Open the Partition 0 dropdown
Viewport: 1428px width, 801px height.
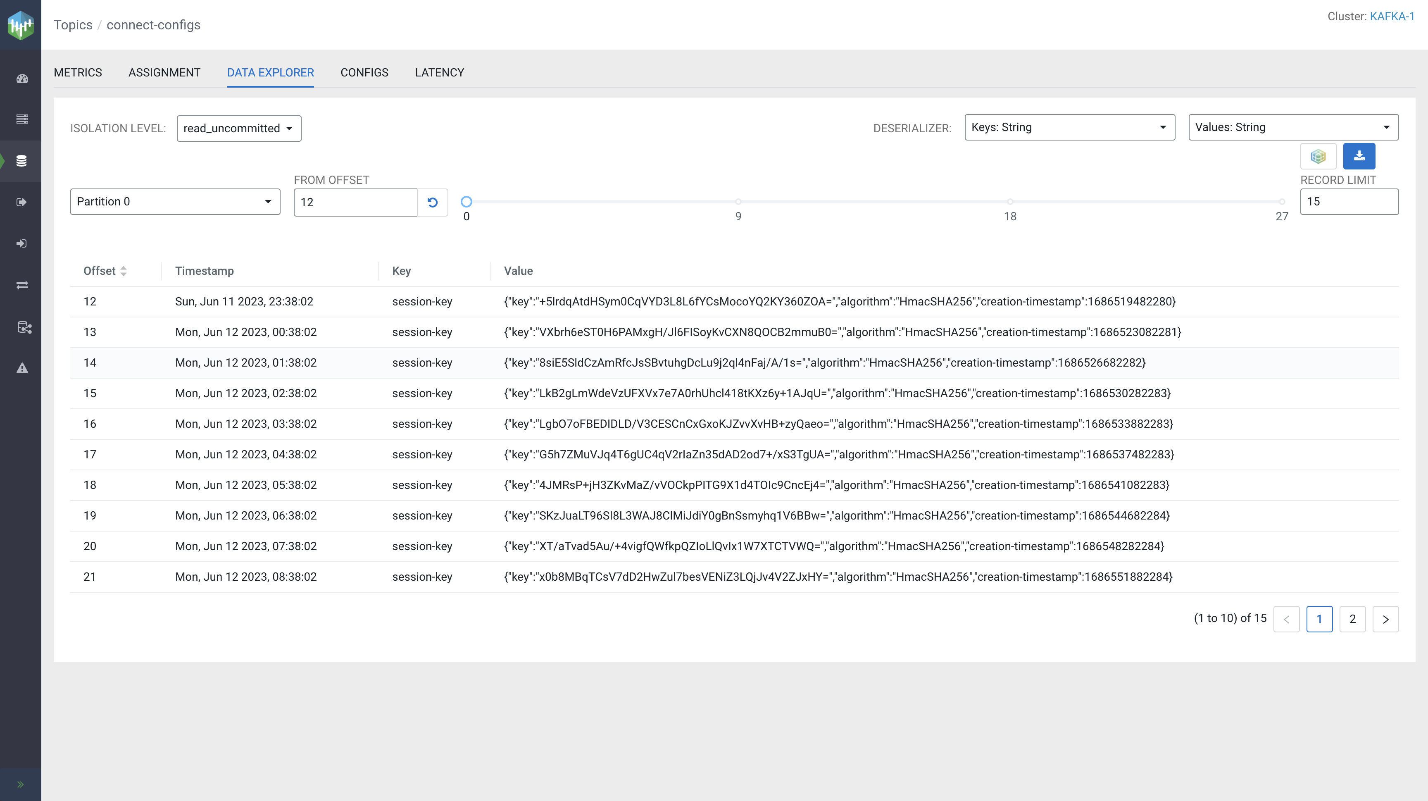click(175, 202)
